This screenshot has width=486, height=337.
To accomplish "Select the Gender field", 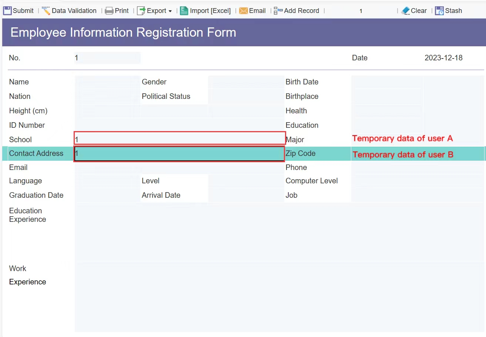I will 246,82.
